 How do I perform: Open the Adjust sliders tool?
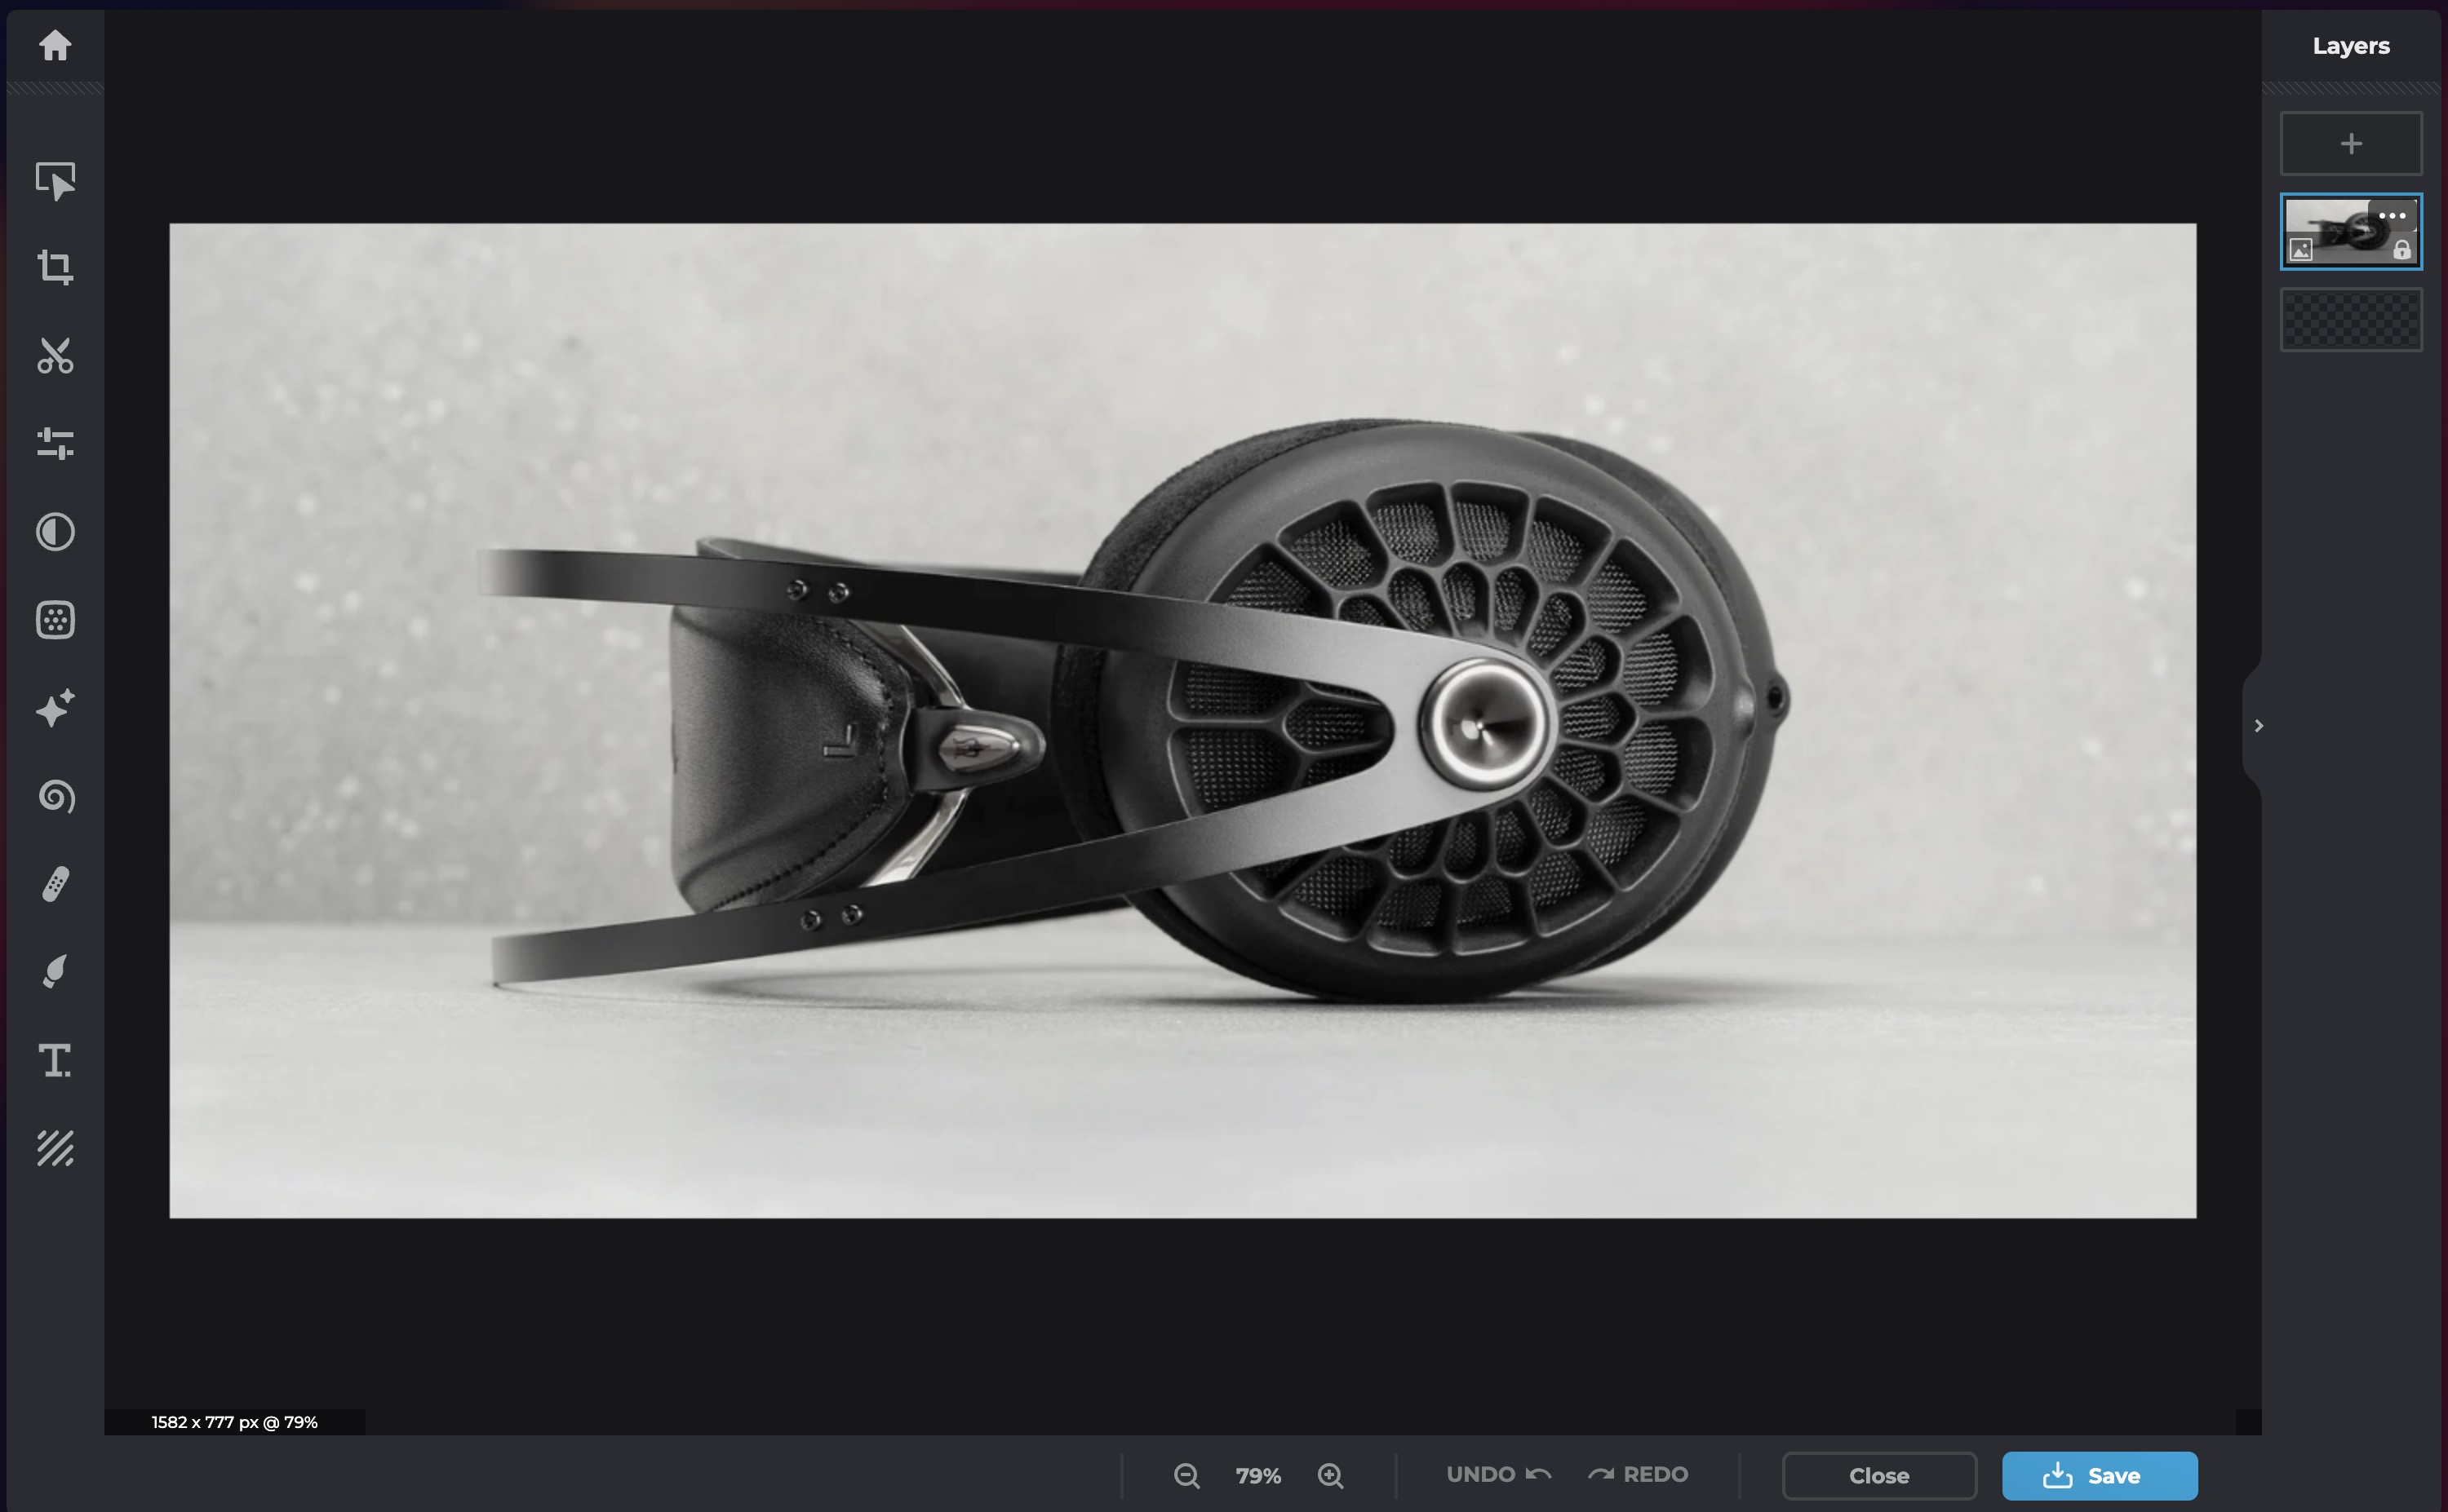(55, 443)
